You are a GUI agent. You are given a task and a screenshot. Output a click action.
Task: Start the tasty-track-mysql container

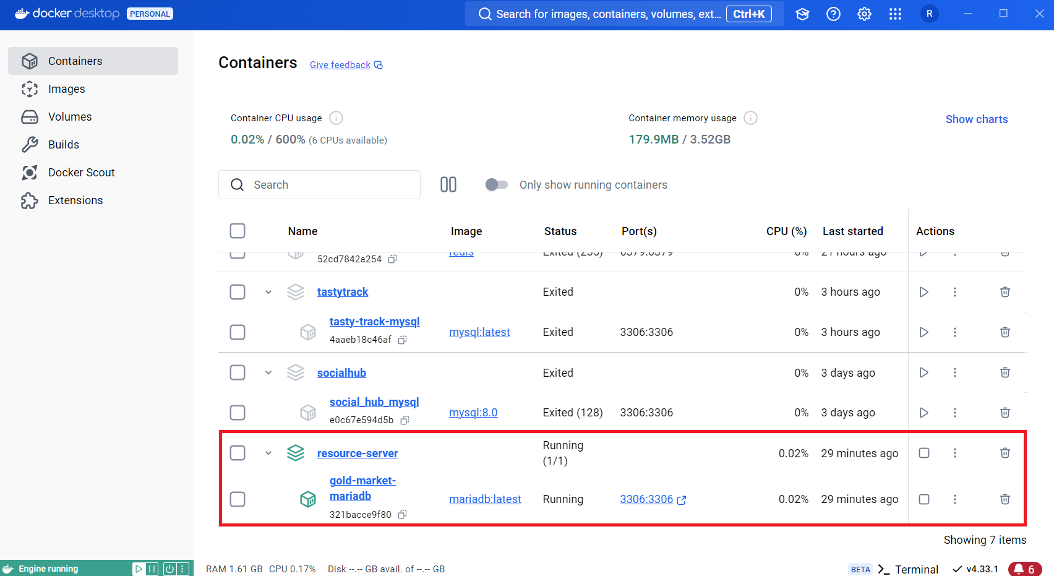(x=923, y=332)
